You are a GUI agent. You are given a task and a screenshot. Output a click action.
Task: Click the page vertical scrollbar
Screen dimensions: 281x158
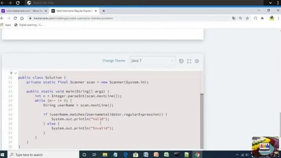(280, 125)
